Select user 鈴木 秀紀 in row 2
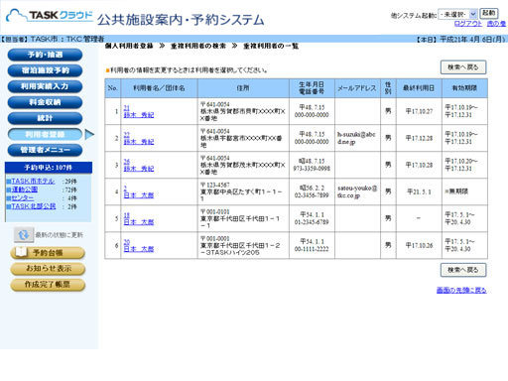 pos(139,142)
